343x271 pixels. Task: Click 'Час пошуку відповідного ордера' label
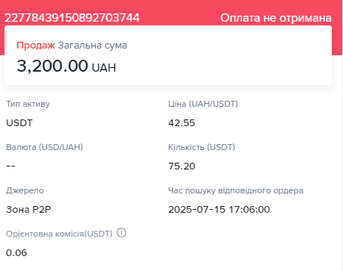pos(235,190)
